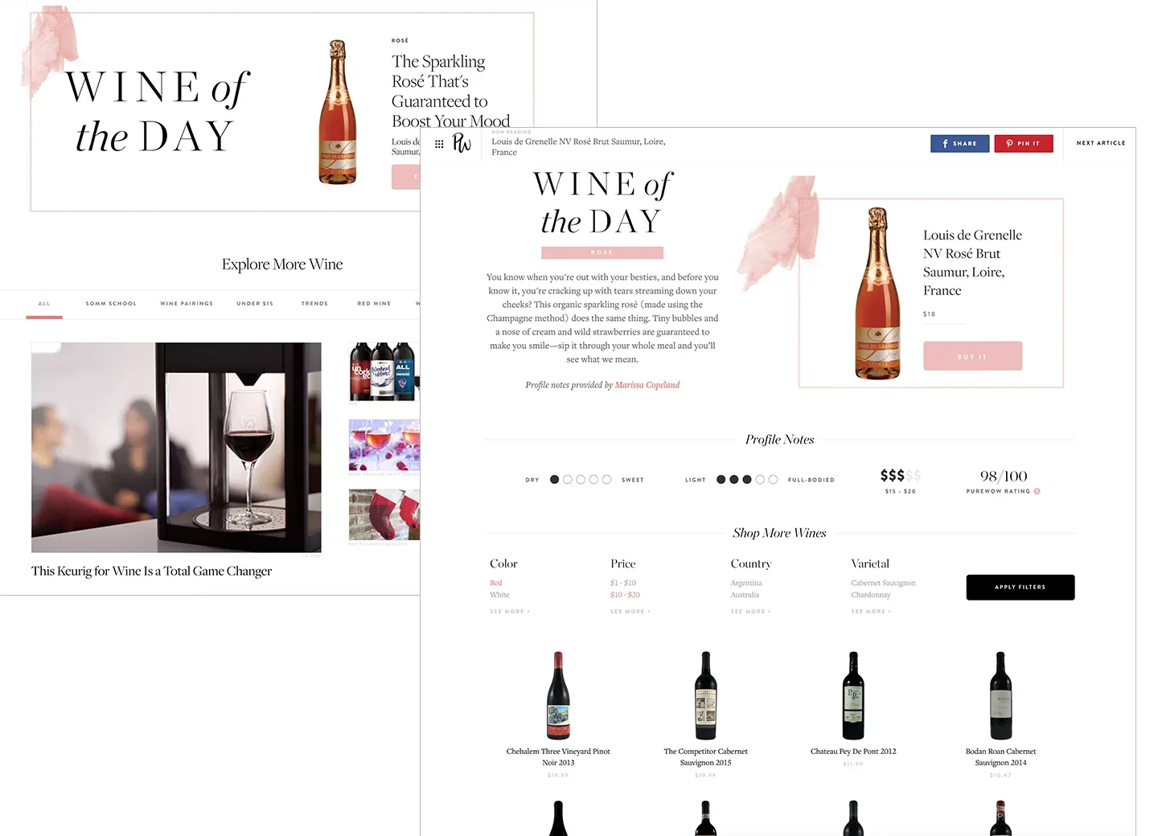Screen dimensions: 1158x836
Task: Go to Next Article
Action: [x=1100, y=143]
